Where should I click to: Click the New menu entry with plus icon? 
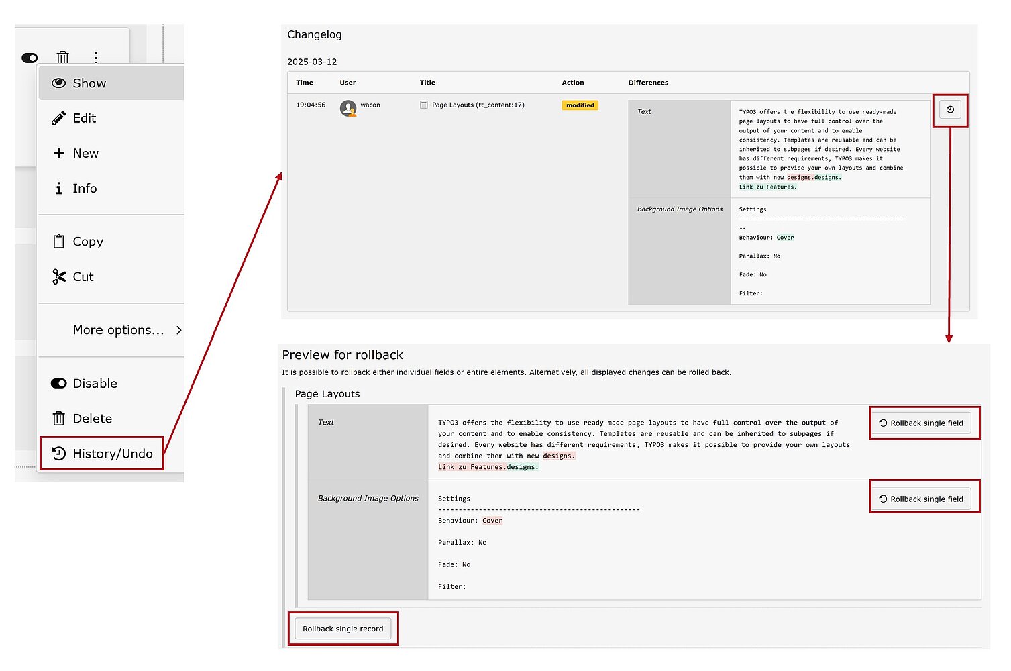85,153
